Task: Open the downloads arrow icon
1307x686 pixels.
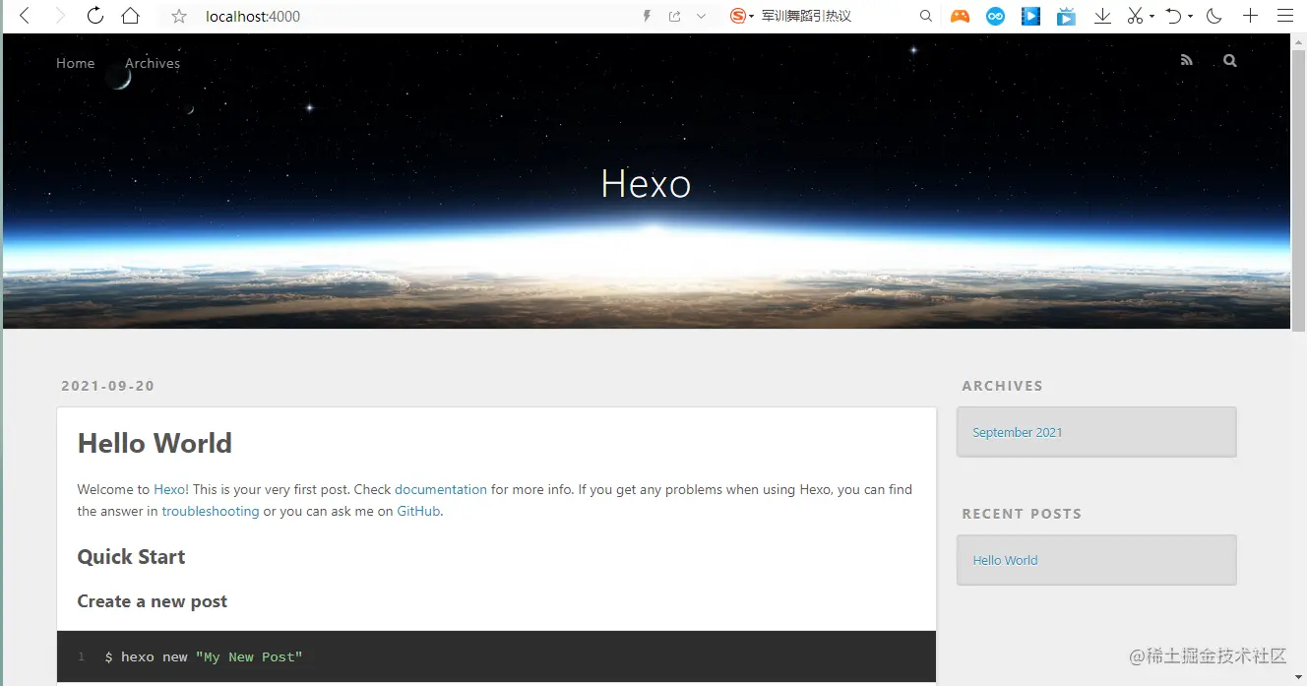Action: click(x=1103, y=16)
